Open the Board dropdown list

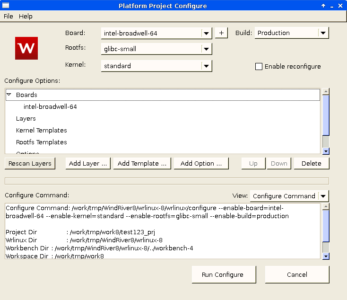pos(206,33)
